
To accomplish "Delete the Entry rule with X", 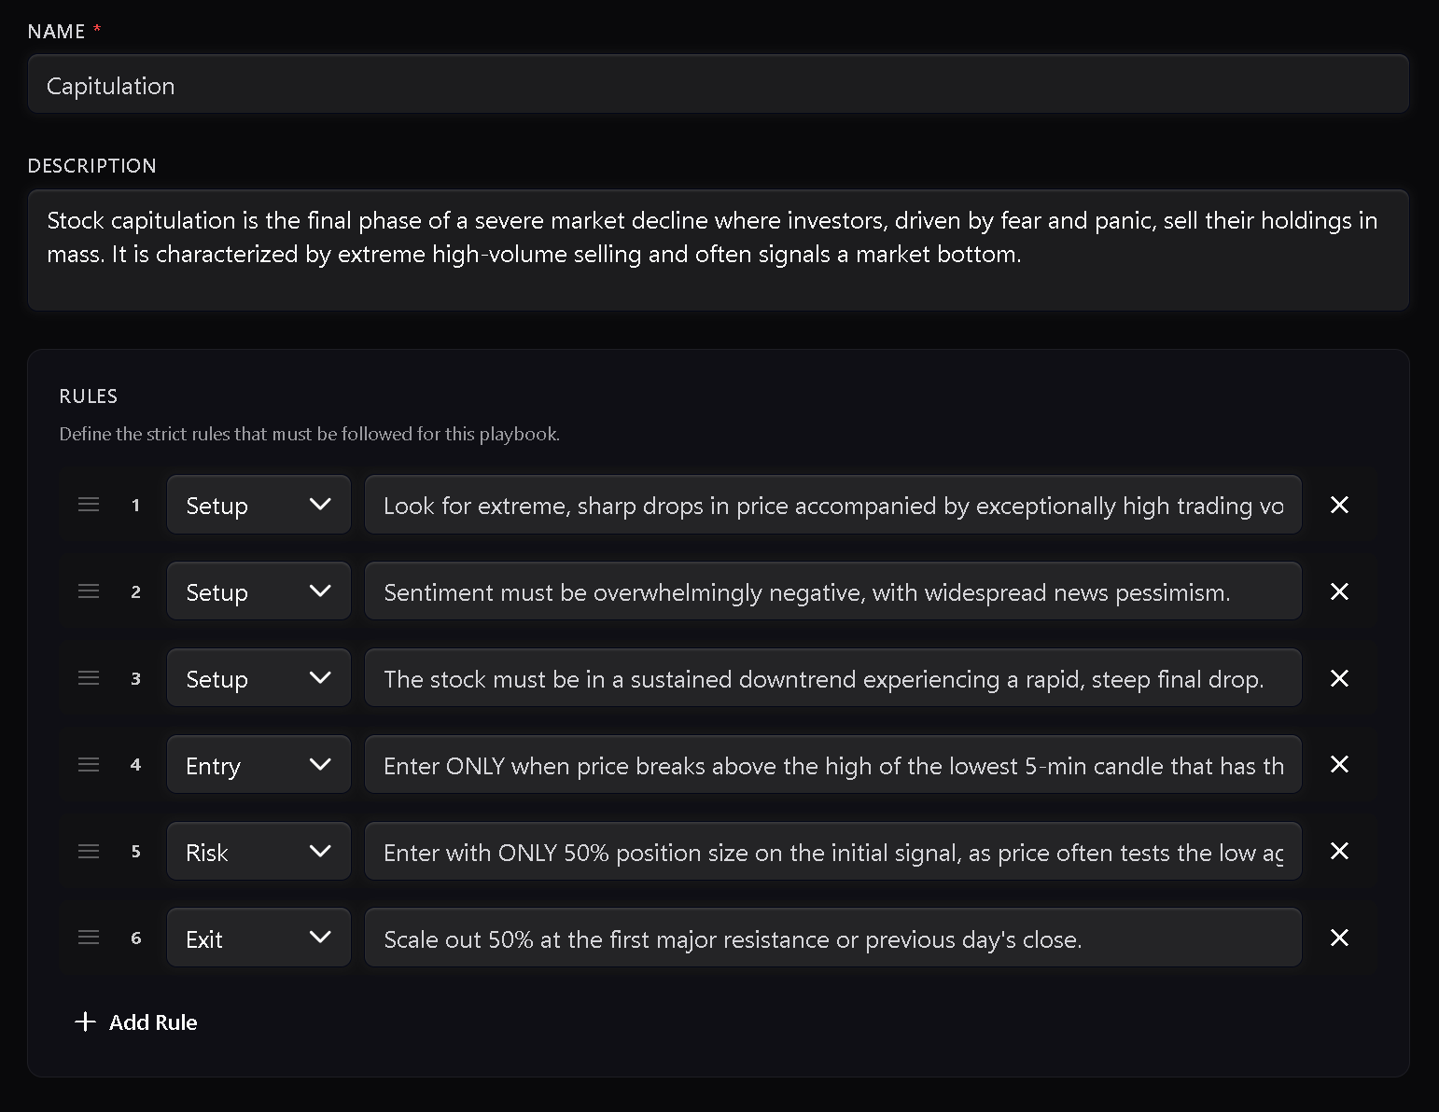I will (1339, 764).
